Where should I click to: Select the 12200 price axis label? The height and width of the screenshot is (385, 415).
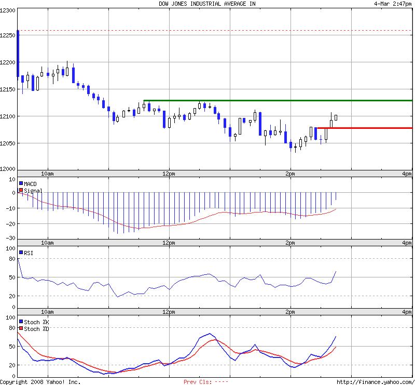click(8, 62)
